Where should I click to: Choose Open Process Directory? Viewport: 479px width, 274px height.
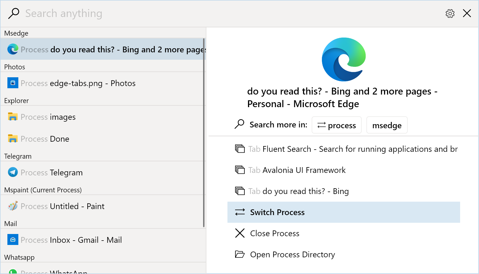[292, 255]
